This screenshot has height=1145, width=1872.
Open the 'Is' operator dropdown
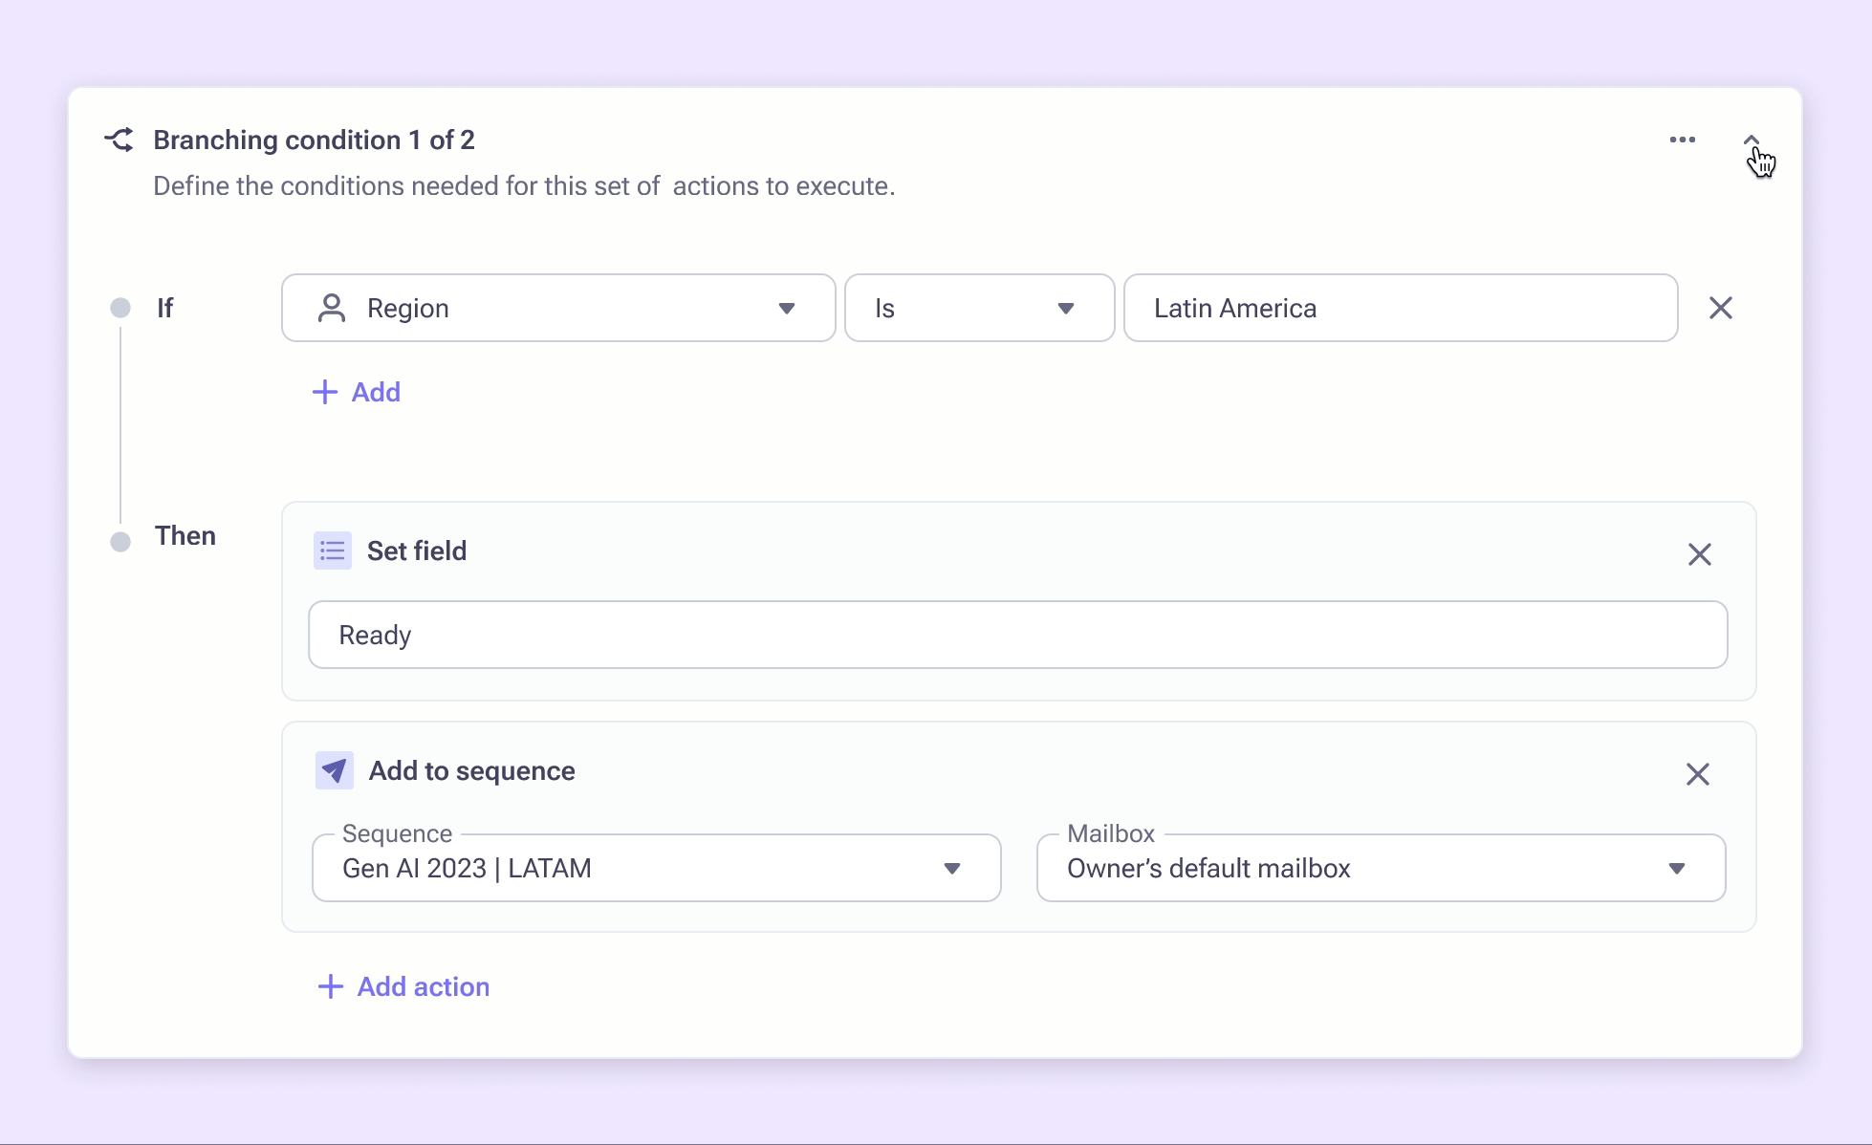(979, 308)
